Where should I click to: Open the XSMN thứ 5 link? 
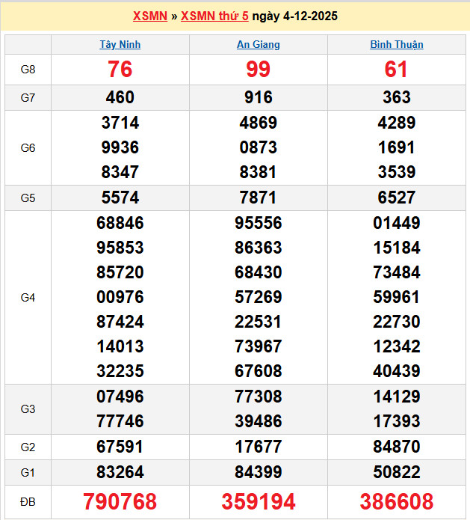tap(214, 16)
